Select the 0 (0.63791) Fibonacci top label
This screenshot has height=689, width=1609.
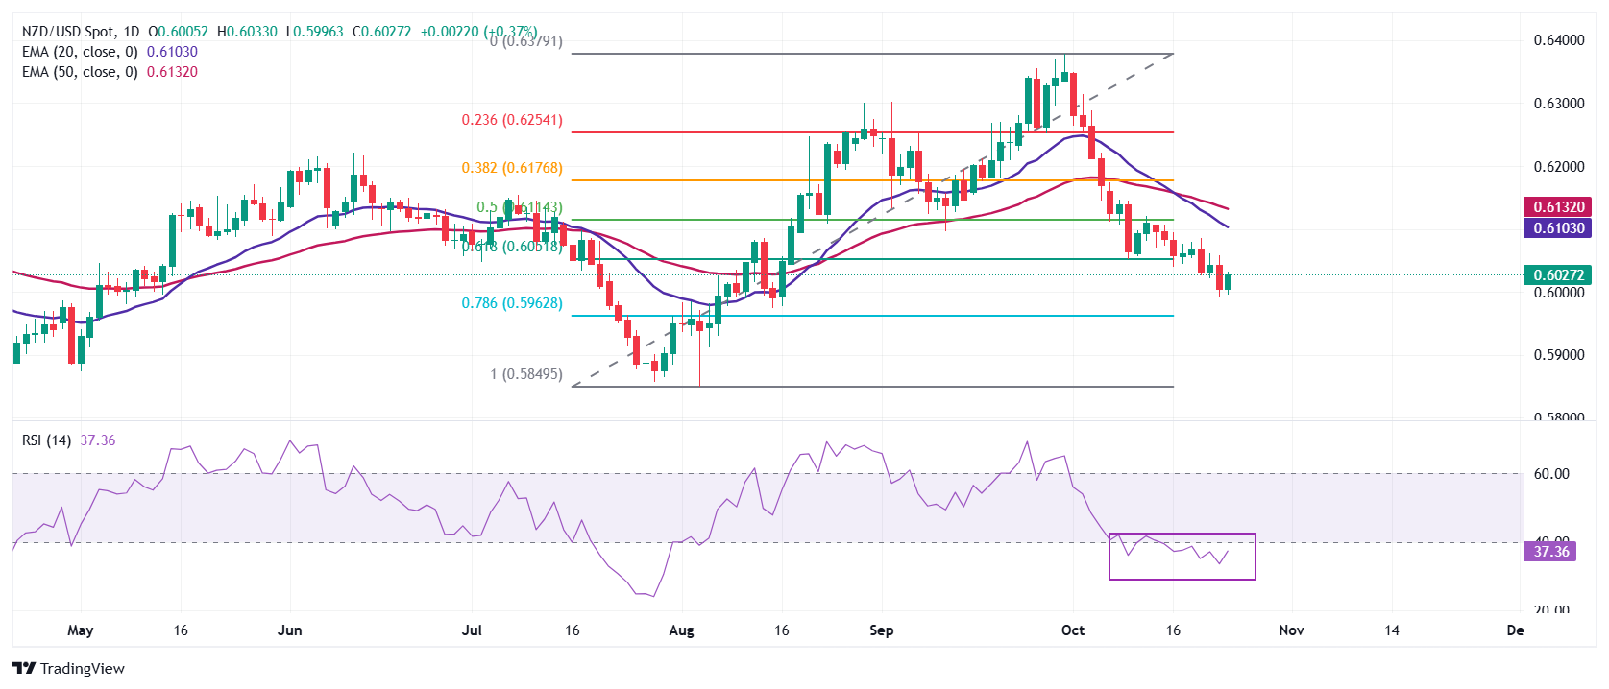526,41
